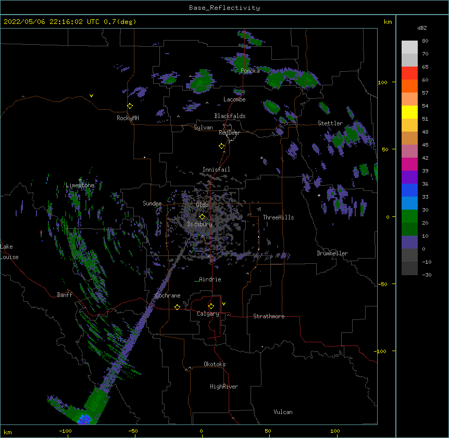
Task: Click the HighRiver label
Action: [x=224, y=387]
